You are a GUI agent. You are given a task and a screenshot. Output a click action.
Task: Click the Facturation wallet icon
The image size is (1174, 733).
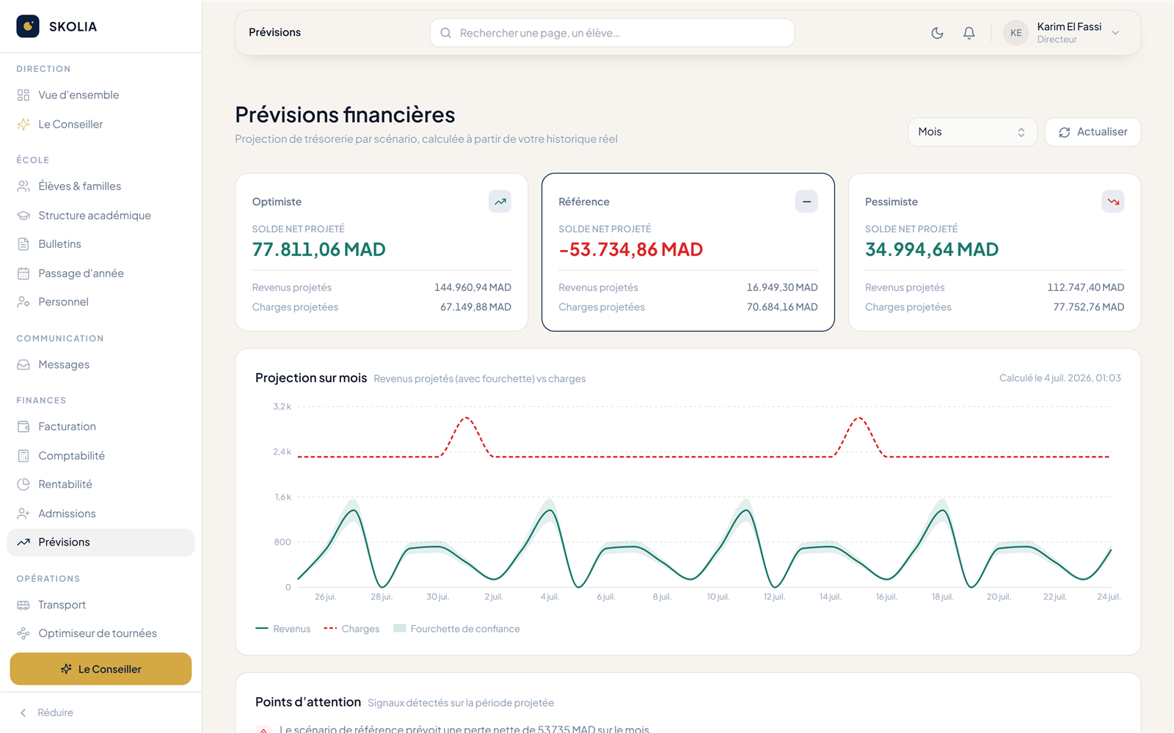pyautogui.click(x=23, y=427)
